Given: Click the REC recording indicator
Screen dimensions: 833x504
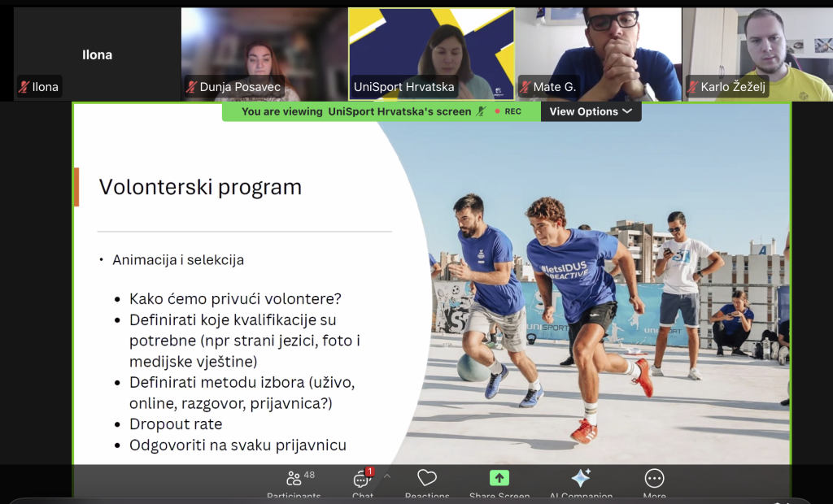Looking at the screenshot, I should 508,111.
